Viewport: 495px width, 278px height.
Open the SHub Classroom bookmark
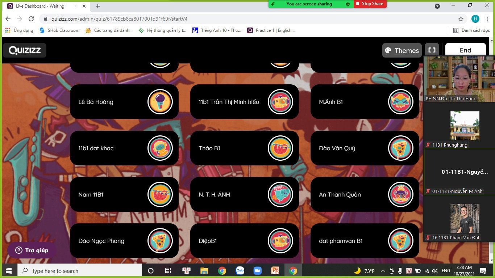[x=59, y=30]
